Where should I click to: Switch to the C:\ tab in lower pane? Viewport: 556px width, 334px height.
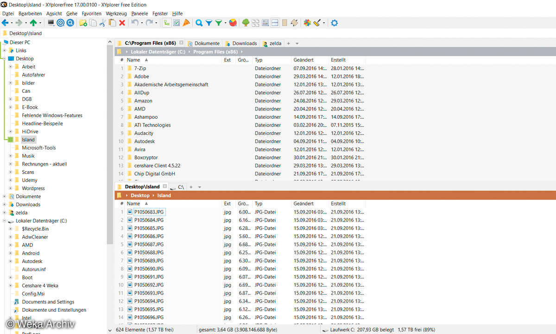point(177,187)
